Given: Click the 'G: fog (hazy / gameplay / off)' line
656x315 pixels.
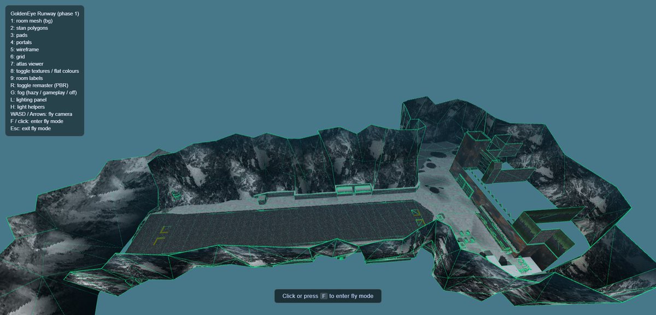Looking at the screenshot, I should click(x=44, y=92).
